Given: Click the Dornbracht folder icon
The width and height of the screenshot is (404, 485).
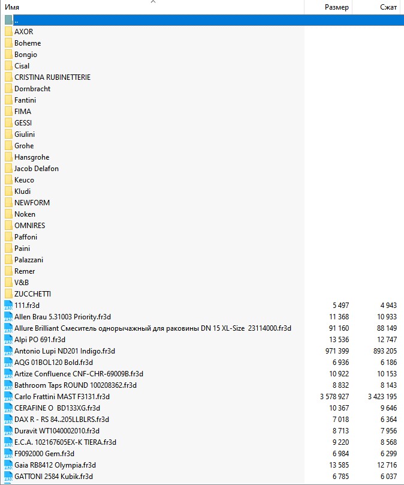Looking at the screenshot, I should (8, 89).
